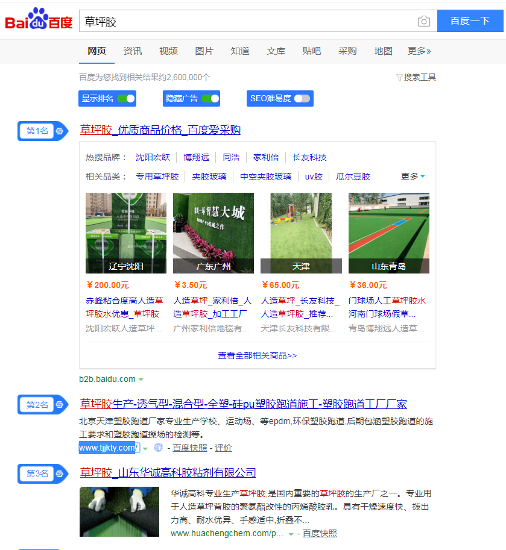Switch to the 文库 tab
This screenshot has width=506, height=550.
pos(276,51)
